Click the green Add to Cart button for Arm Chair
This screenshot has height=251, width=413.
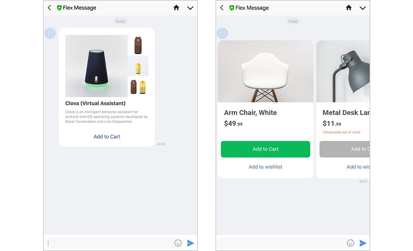pyautogui.click(x=265, y=149)
